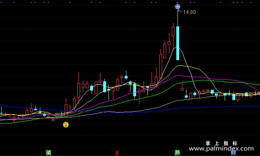
Task: Open the blue 财 marker icon
Action: [233, 153]
